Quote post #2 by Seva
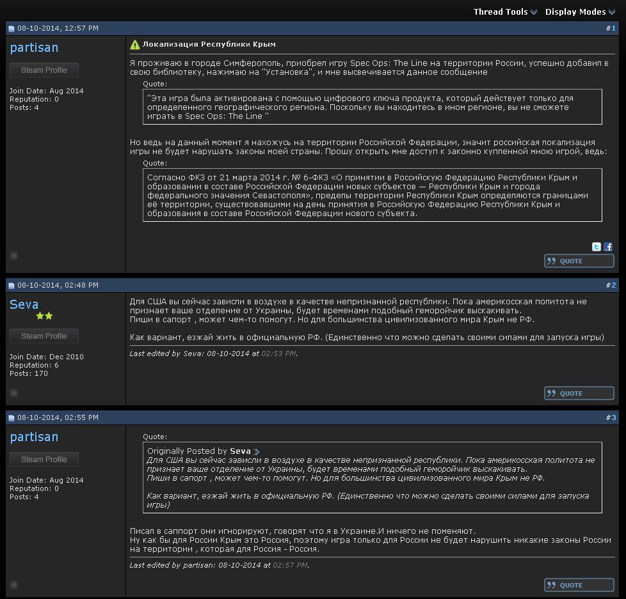Viewport: 626px width, 599px height. coord(579,393)
